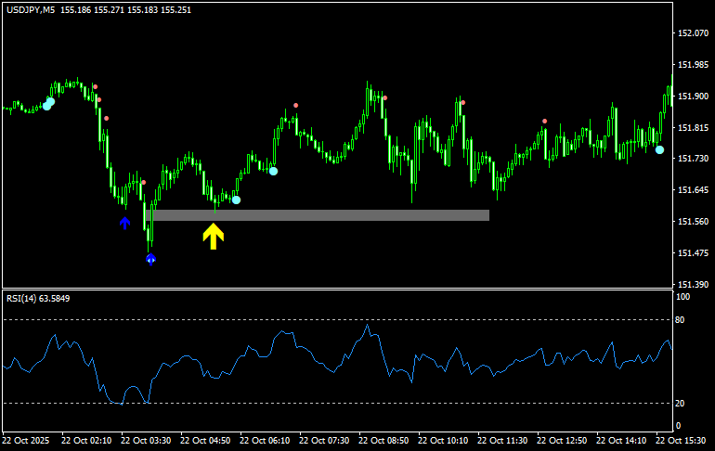Click the 151.985 price axis label
Screen dimensions: 715x451
click(x=692, y=65)
